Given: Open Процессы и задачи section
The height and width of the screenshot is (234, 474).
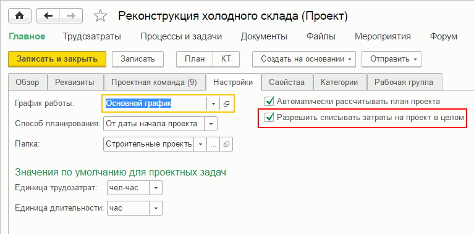Looking at the screenshot, I should (181, 37).
